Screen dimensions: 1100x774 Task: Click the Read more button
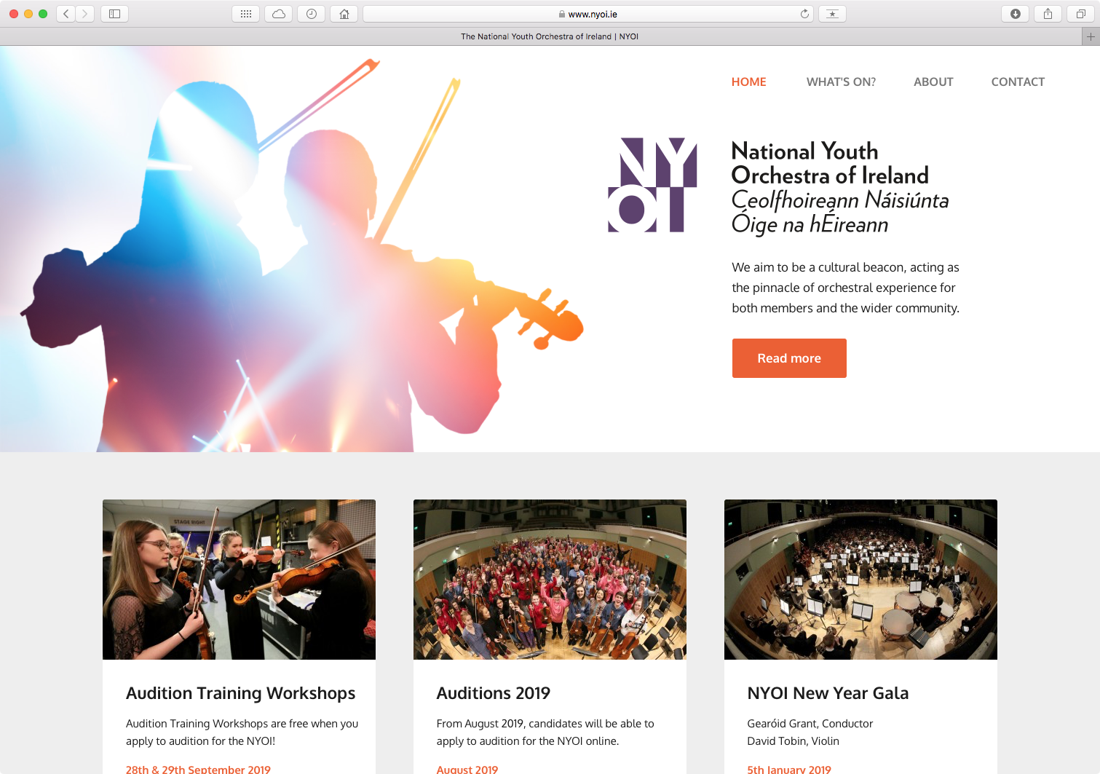[x=789, y=358]
